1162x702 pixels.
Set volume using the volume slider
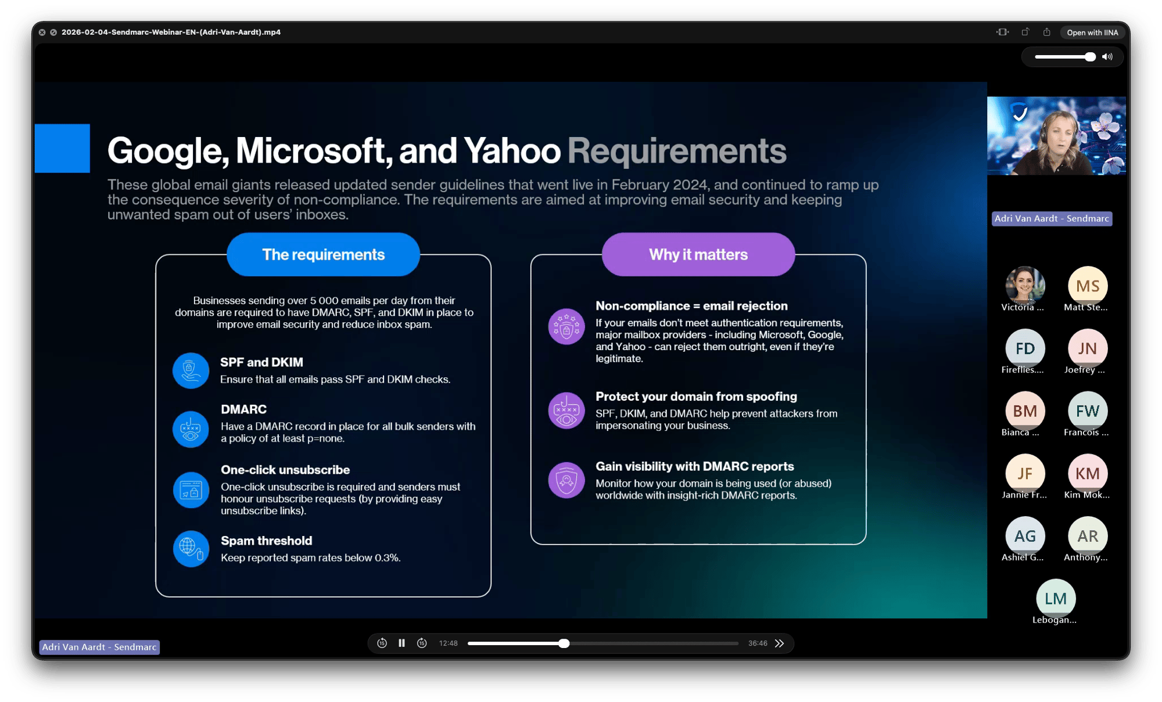point(1065,57)
